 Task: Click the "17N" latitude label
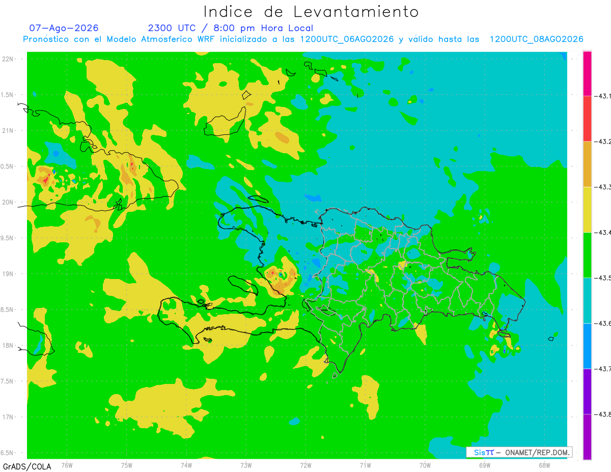[x=8, y=417]
